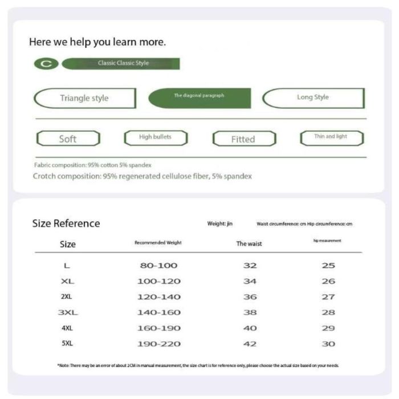Select the L size row
Image resolution: width=399 pixels, height=399 pixels.
67,266
